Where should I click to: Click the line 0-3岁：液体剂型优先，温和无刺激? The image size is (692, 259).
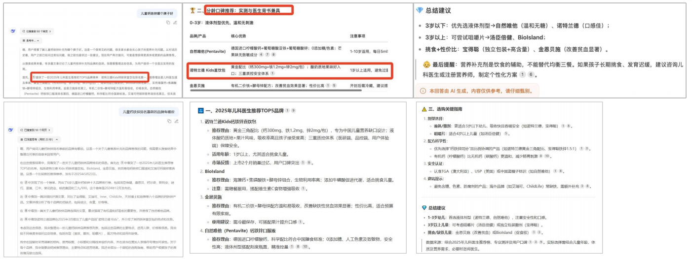222,23
